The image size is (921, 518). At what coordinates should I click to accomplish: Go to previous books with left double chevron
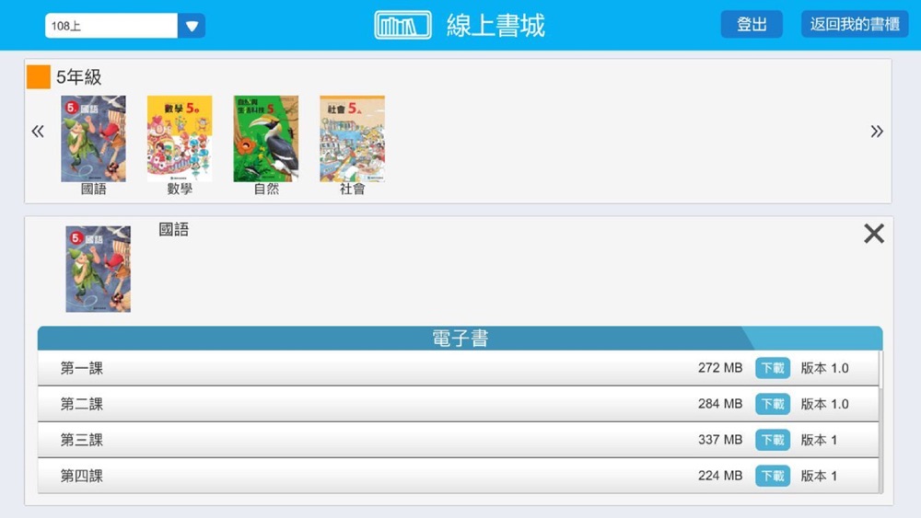pos(38,131)
